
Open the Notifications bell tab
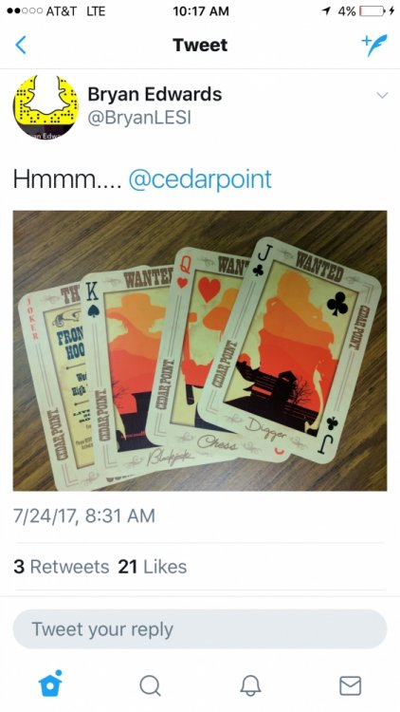point(250,685)
